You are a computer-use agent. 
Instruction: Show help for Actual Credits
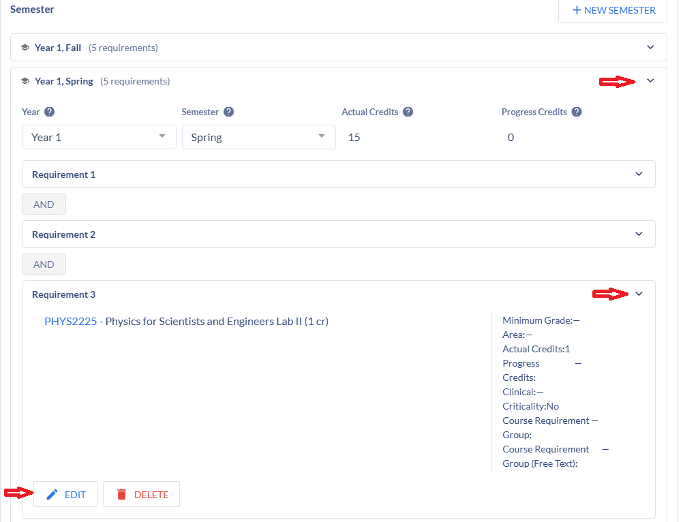(x=408, y=112)
